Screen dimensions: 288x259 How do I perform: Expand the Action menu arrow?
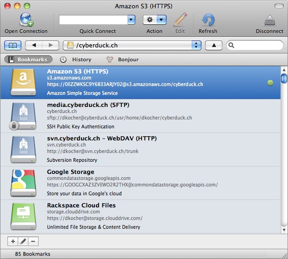[x=161, y=20]
